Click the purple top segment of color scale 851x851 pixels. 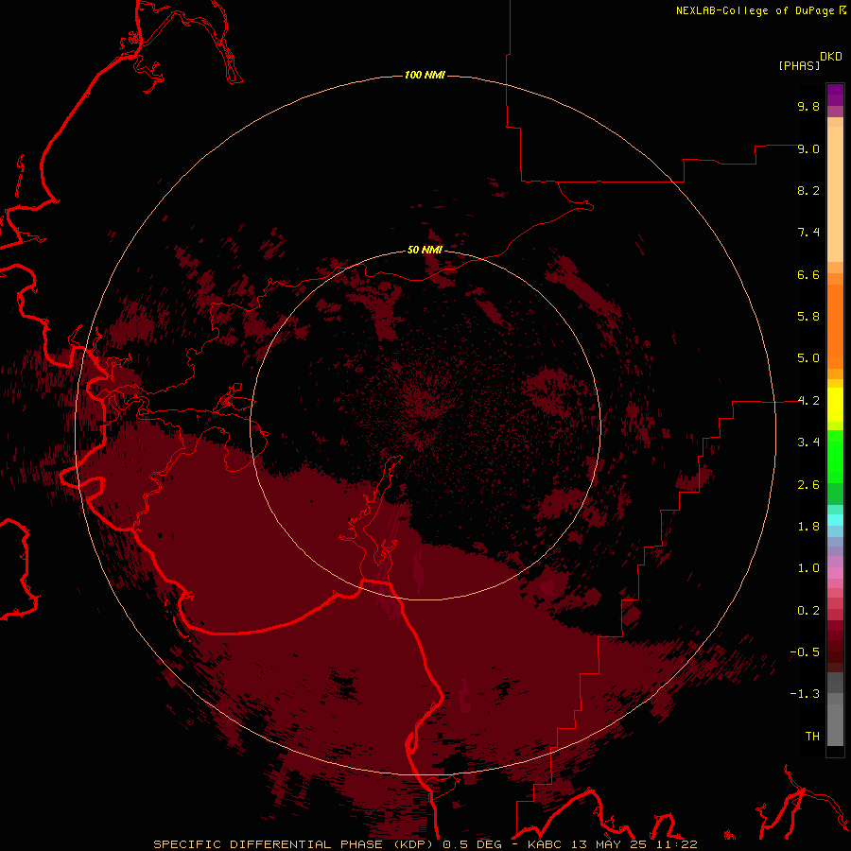835,95
